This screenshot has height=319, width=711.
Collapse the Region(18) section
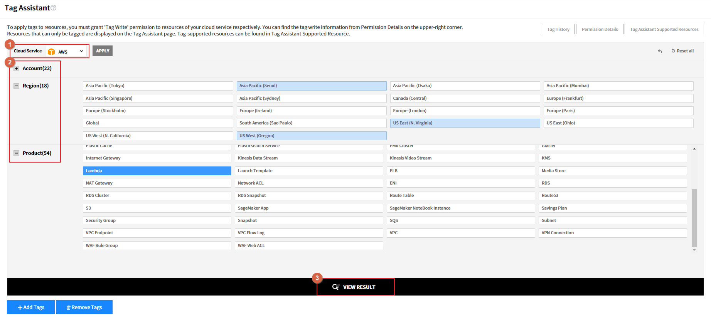16,86
